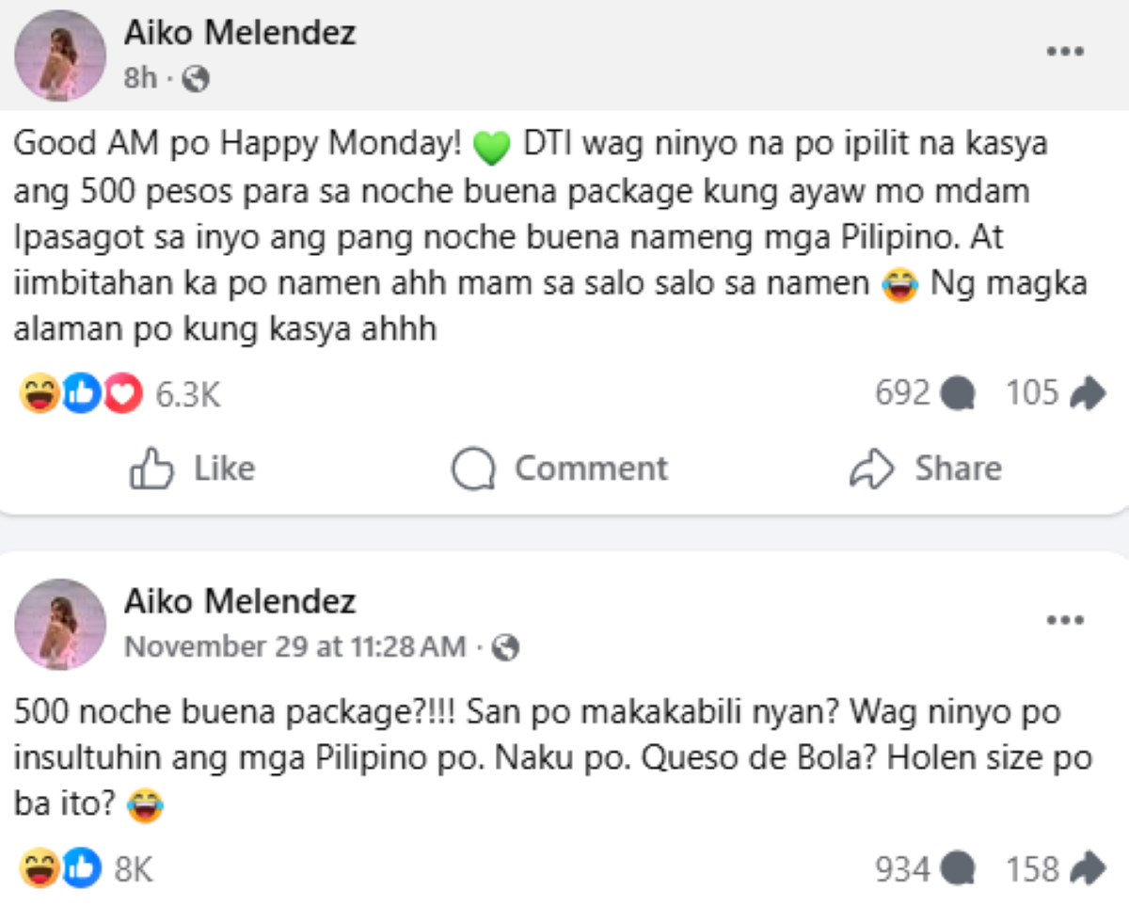Click the Comment button on the first post

[560, 469]
